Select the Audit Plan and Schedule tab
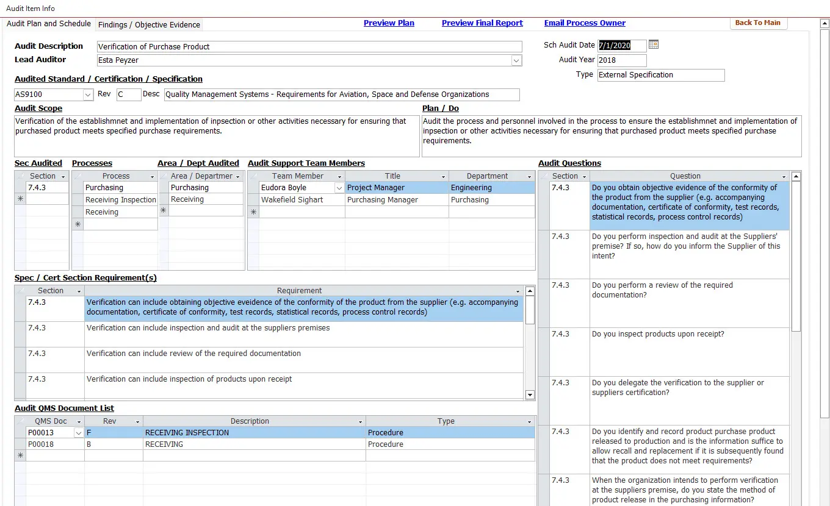Viewport: 830px width, 506px height. tap(49, 24)
